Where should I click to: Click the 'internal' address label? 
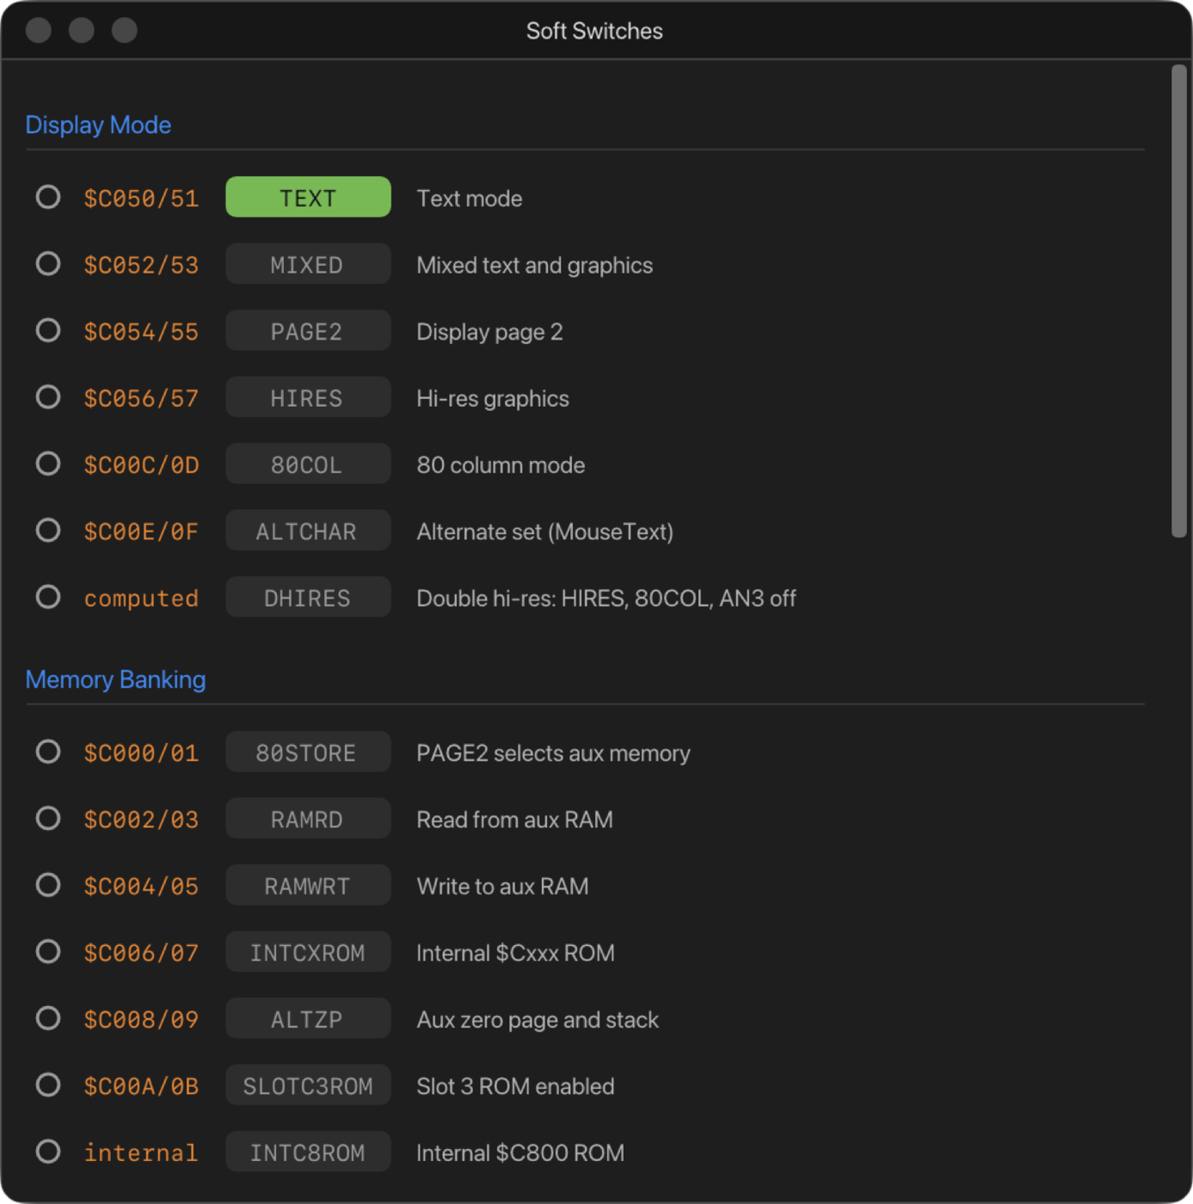pyautogui.click(x=141, y=1153)
